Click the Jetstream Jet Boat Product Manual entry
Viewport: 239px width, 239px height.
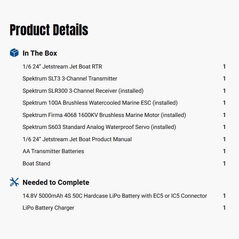pos(77,139)
